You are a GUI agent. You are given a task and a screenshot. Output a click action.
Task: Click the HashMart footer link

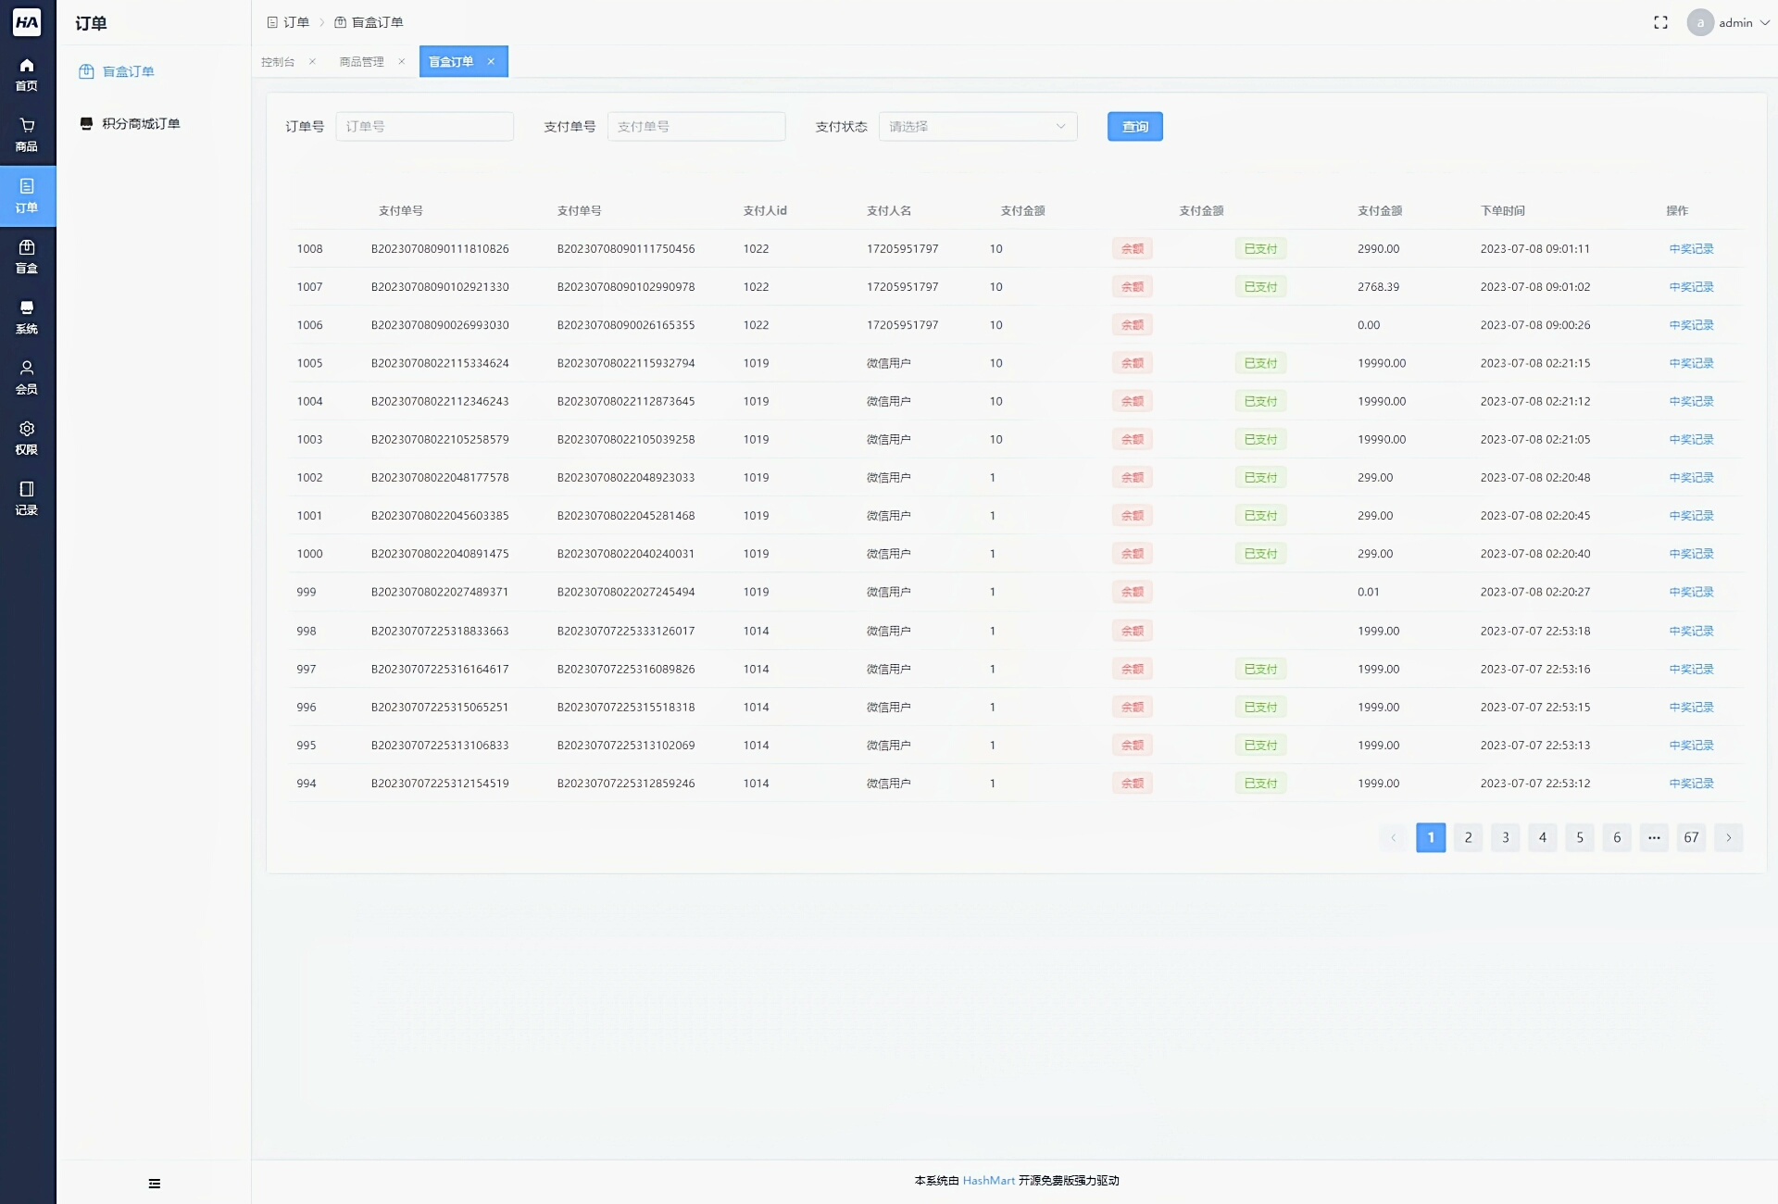pos(988,1180)
